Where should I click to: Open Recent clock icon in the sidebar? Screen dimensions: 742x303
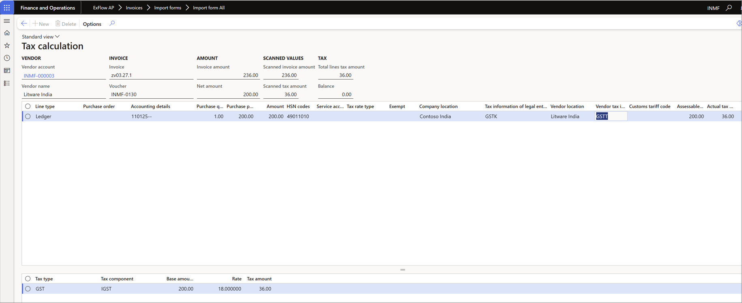(x=7, y=58)
